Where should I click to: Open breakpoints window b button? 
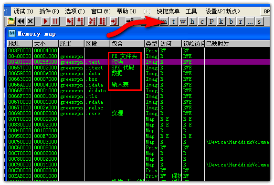click(231, 21)
